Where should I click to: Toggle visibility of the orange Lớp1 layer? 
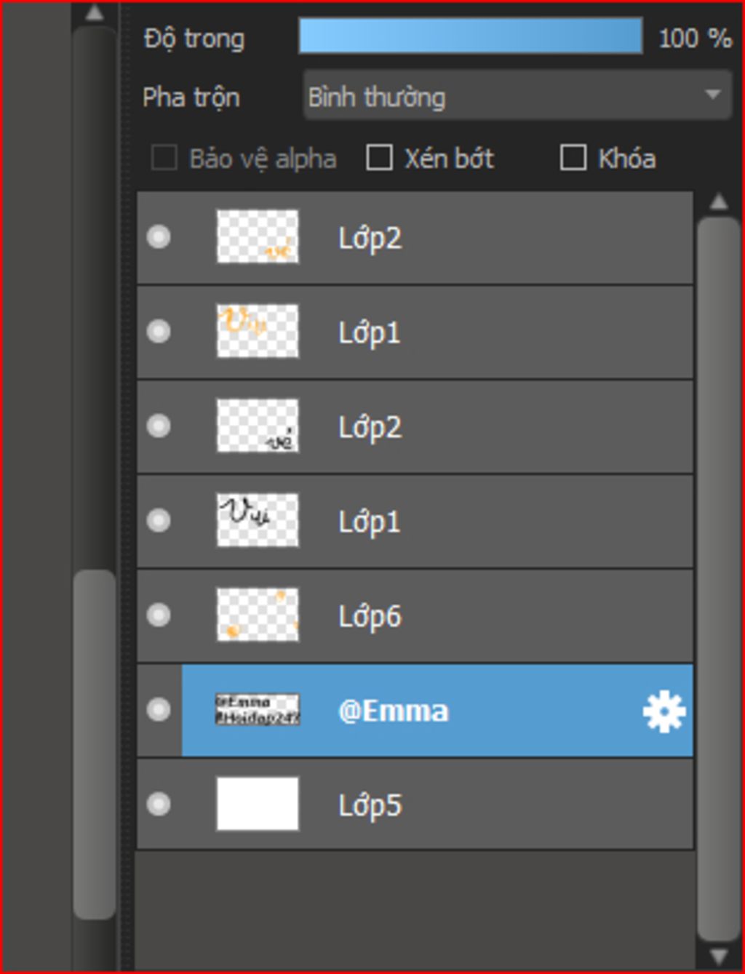coord(159,332)
